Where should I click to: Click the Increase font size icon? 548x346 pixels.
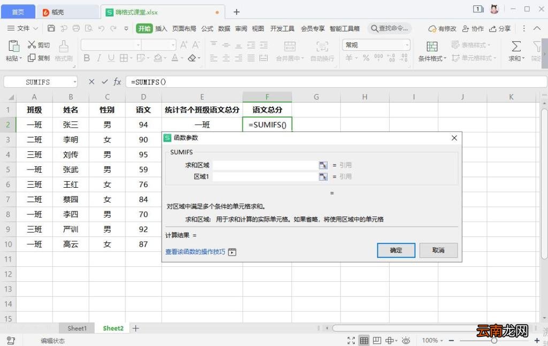pos(184,45)
